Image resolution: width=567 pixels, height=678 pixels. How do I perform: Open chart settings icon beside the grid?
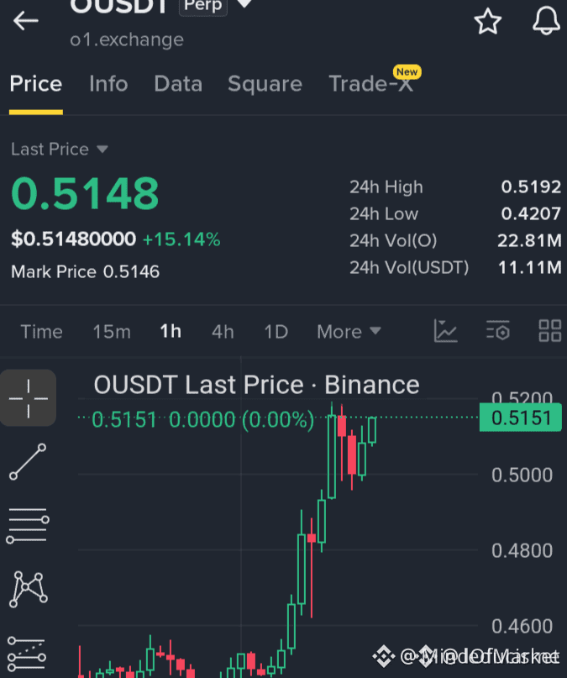click(x=498, y=331)
